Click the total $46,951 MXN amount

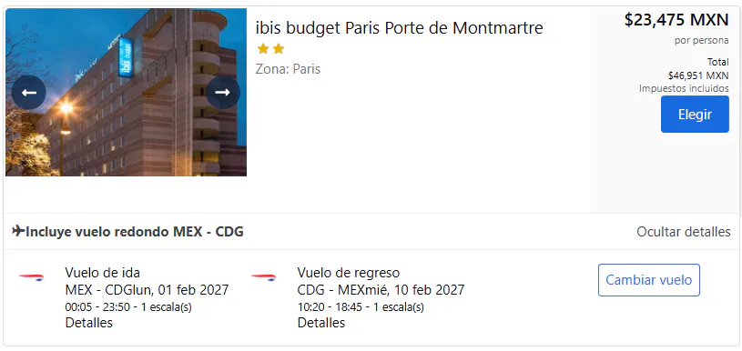(698, 75)
